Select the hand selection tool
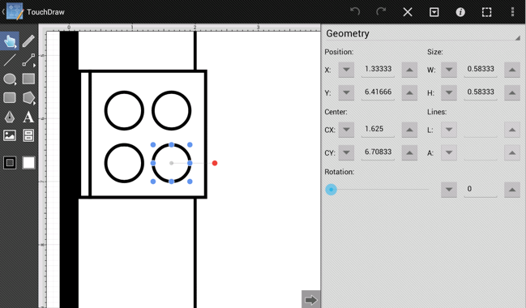526x308 pixels. (x=10, y=41)
